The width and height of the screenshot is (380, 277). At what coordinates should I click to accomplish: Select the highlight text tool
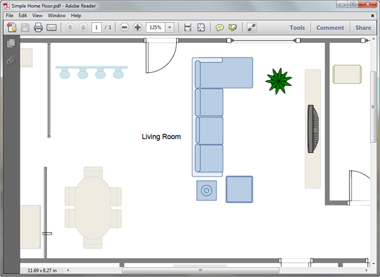tap(232, 27)
